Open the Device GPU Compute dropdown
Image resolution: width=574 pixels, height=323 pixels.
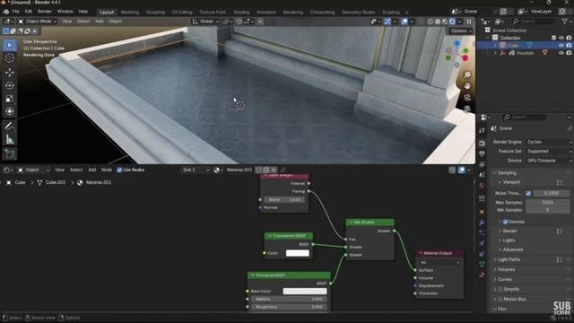(549, 161)
